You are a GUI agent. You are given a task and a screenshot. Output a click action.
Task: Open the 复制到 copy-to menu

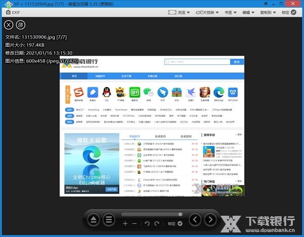pos(268,12)
